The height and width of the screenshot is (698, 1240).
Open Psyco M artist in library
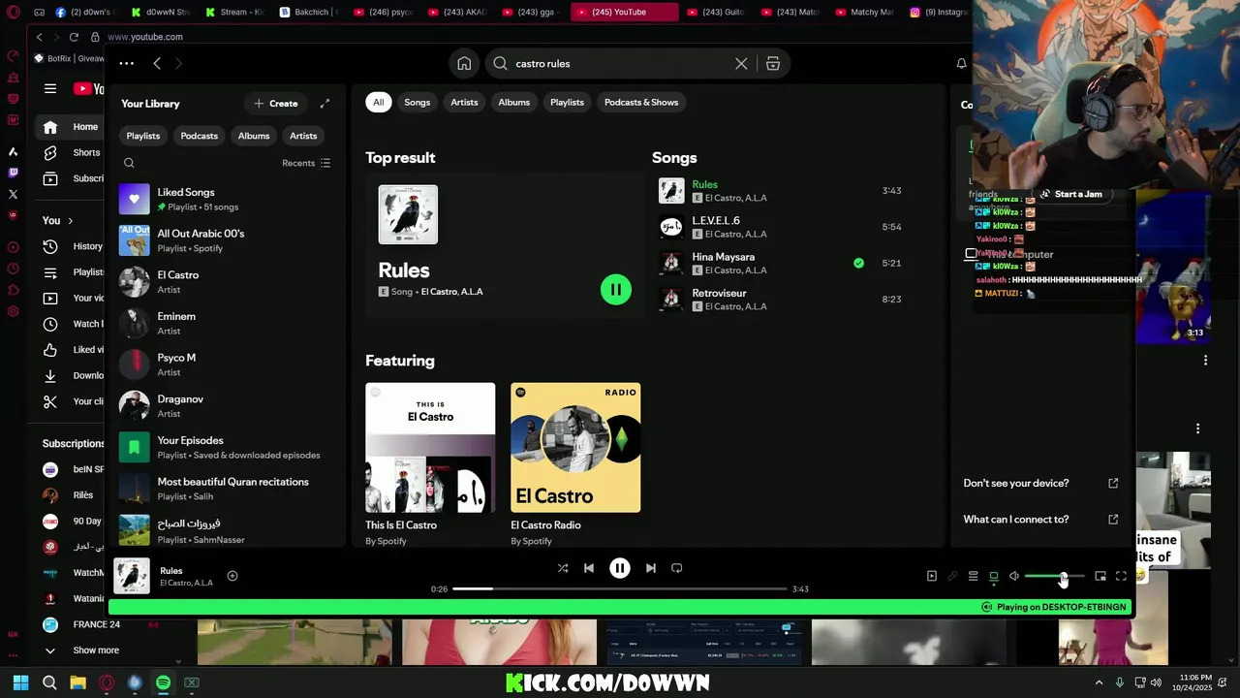[x=226, y=365]
